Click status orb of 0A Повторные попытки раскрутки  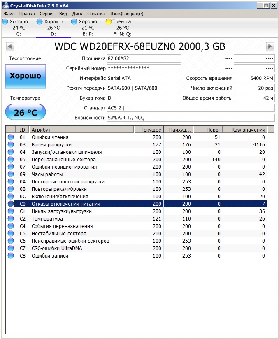point(11,181)
